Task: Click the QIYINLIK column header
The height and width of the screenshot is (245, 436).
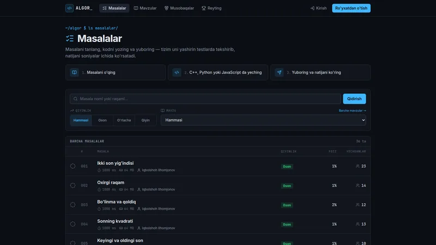Action: click(289, 151)
